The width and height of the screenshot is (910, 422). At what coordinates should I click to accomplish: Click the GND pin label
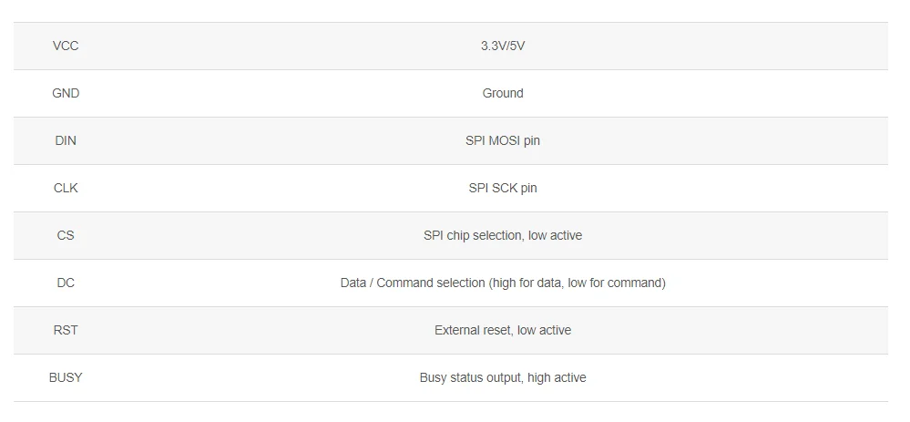(66, 94)
